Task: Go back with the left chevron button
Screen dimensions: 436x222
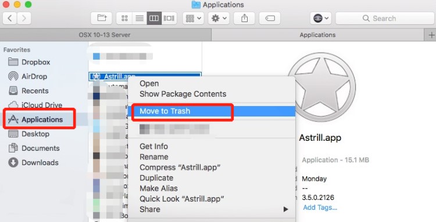Action: tap(10, 19)
